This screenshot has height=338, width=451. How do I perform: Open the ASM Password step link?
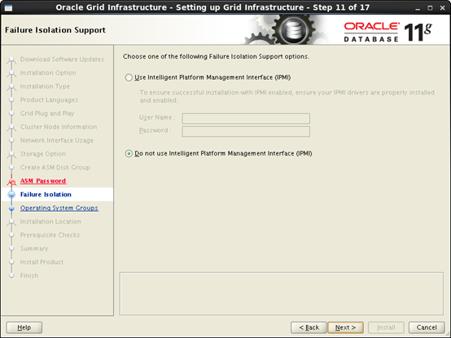(43, 181)
